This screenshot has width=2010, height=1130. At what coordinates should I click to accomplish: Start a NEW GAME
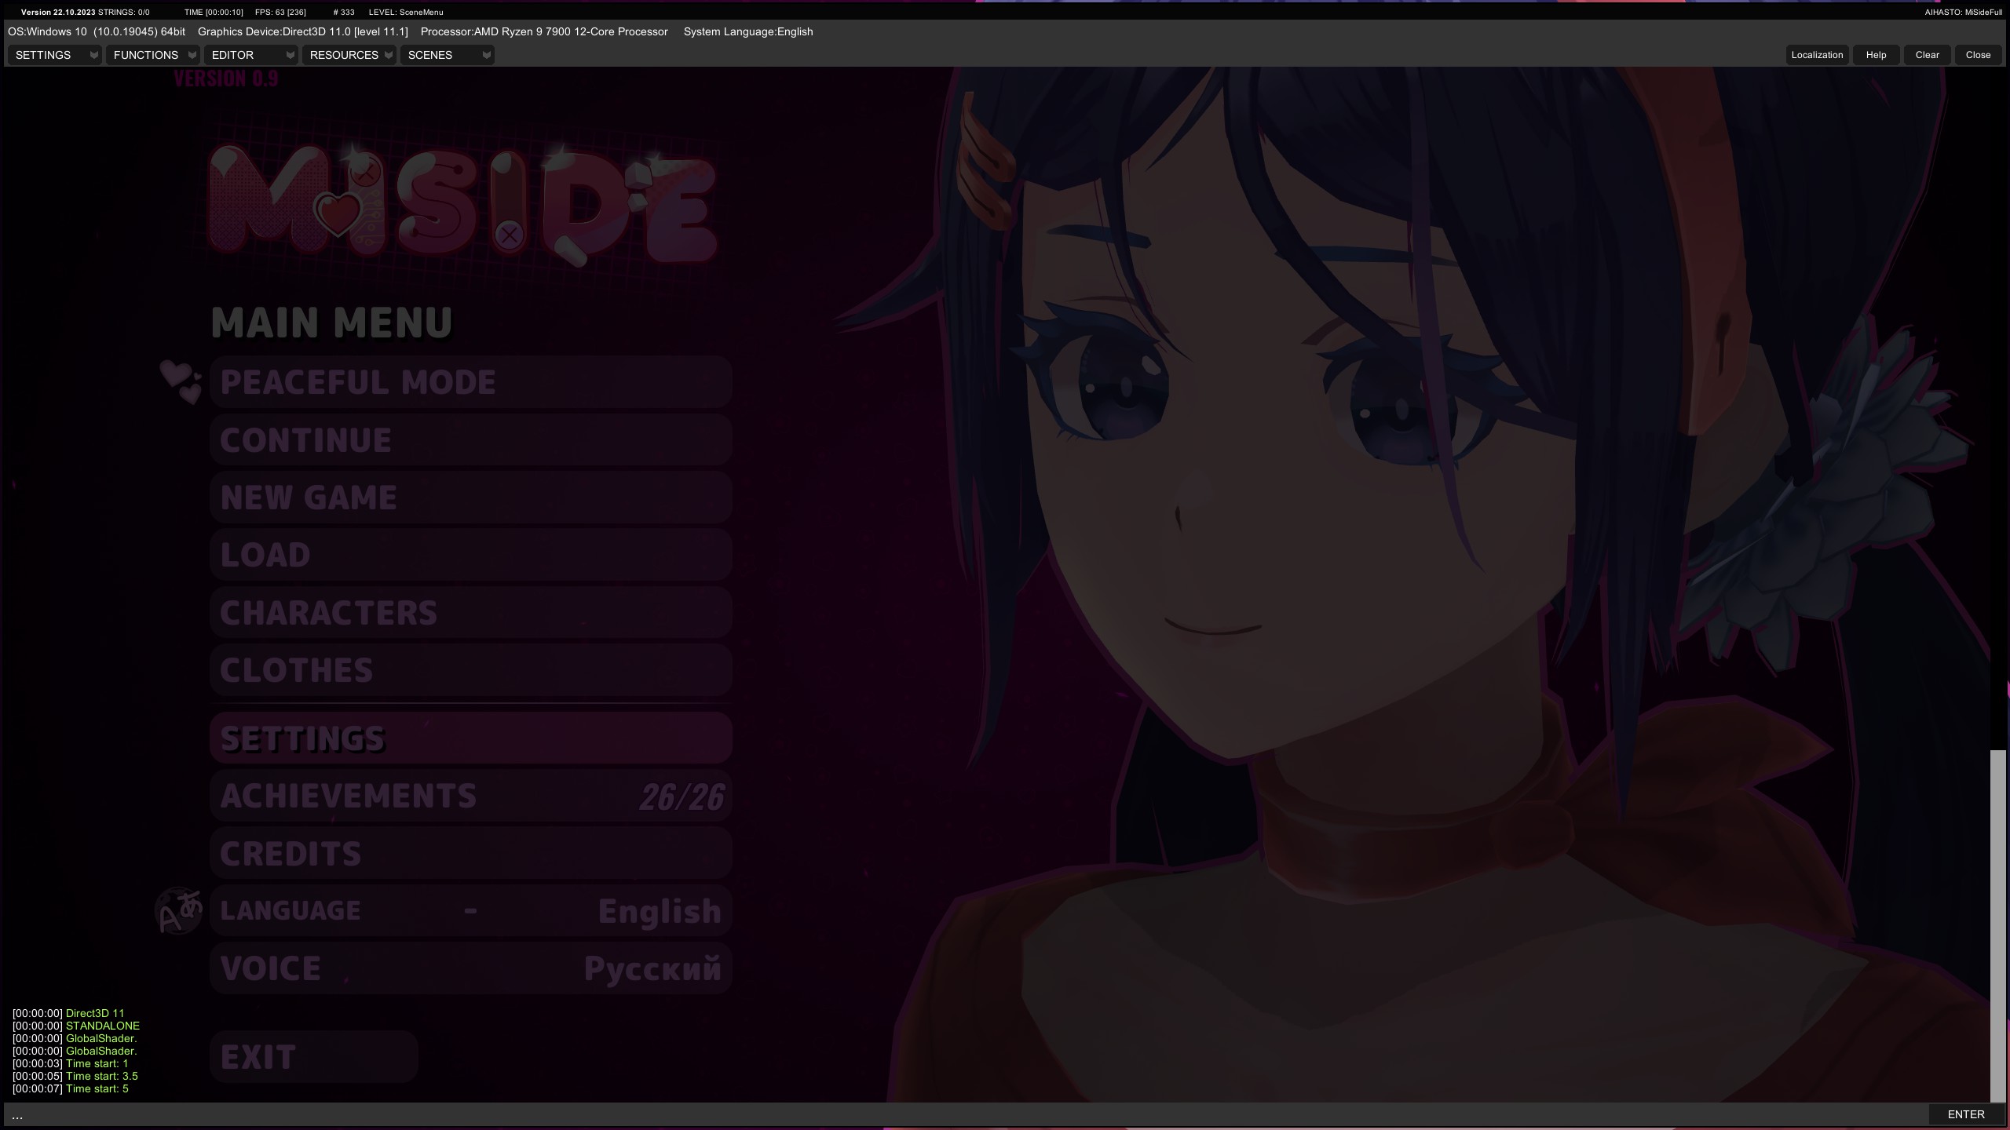click(x=471, y=498)
